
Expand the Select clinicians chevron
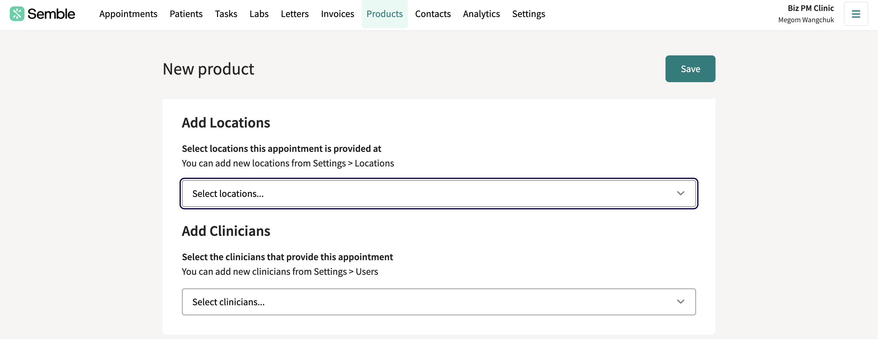680,302
